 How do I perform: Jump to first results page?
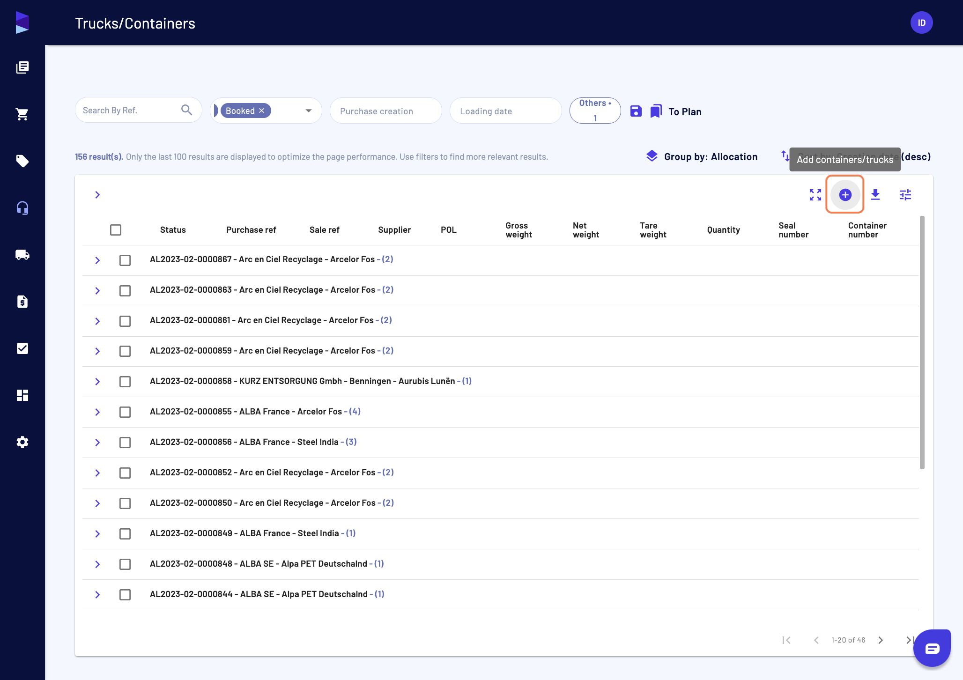click(786, 640)
